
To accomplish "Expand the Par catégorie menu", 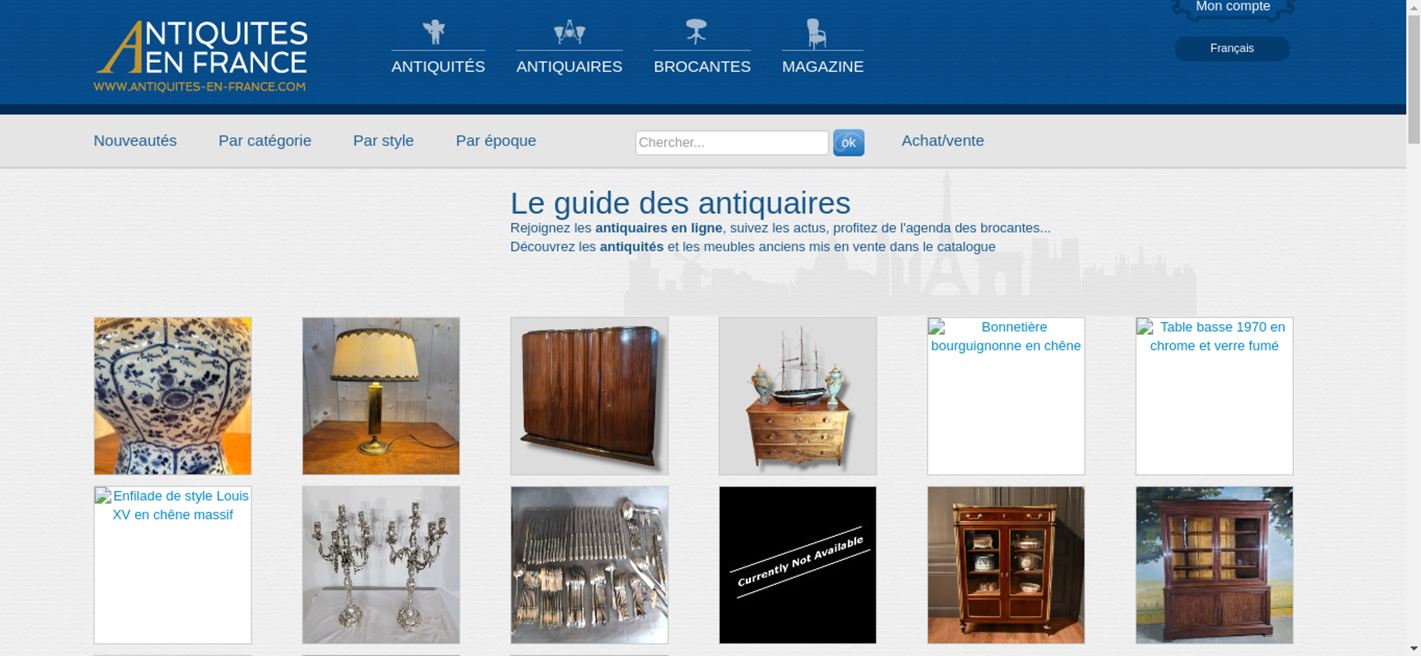I will pos(264,141).
